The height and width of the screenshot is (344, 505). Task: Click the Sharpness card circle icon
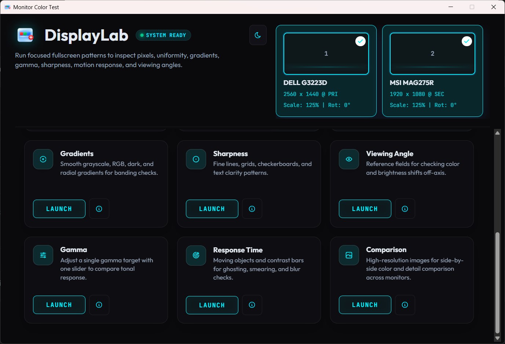pyautogui.click(x=196, y=159)
